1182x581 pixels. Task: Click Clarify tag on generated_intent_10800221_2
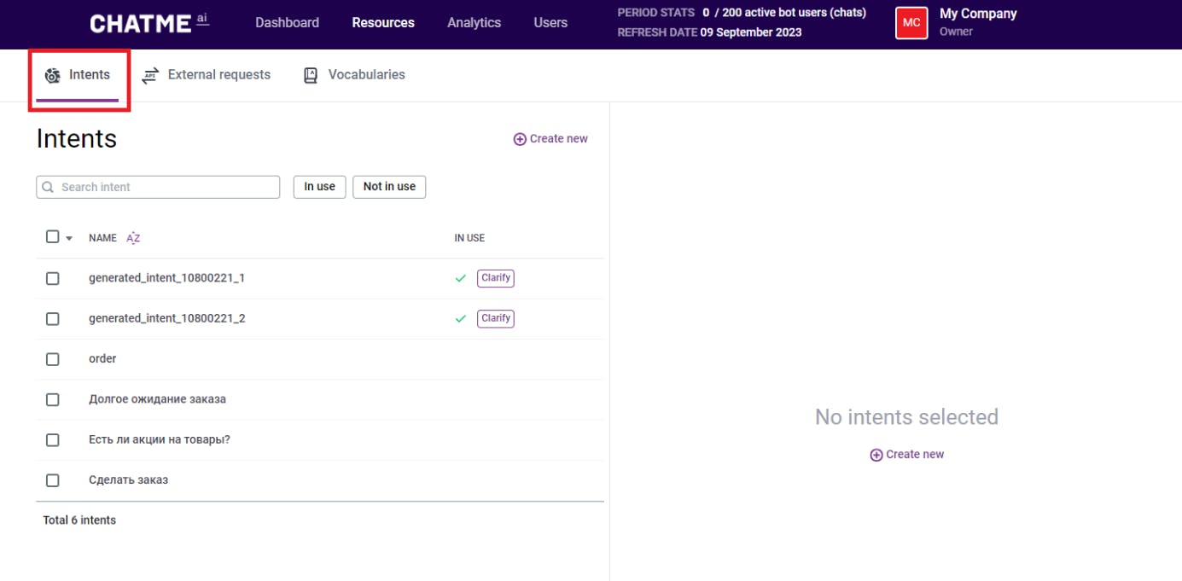[496, 318]
